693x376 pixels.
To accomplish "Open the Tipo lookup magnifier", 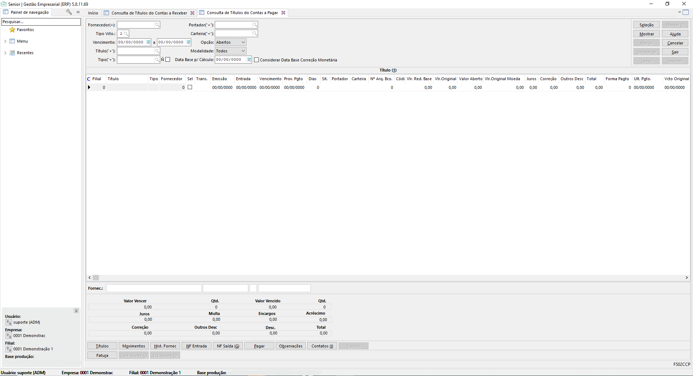I will click(157, 60).
